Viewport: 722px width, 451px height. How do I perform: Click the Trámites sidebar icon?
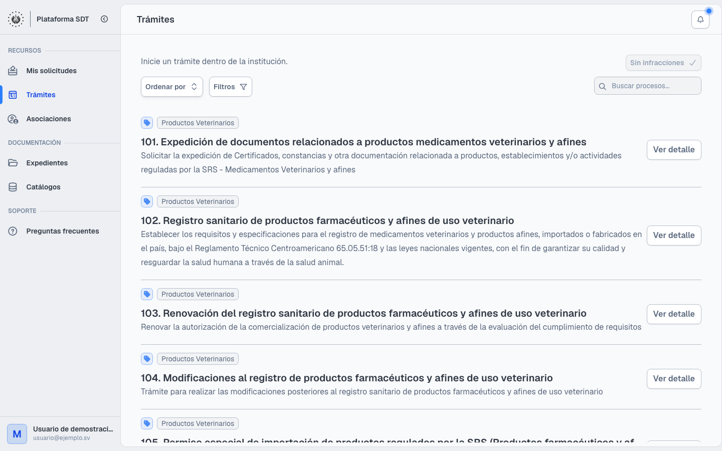pyautogui.click(x=13, y=95)
